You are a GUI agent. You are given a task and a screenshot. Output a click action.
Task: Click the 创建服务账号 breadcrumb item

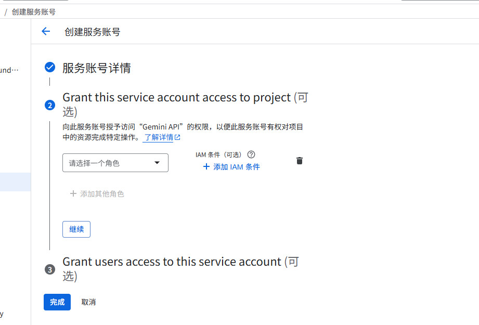33,11
